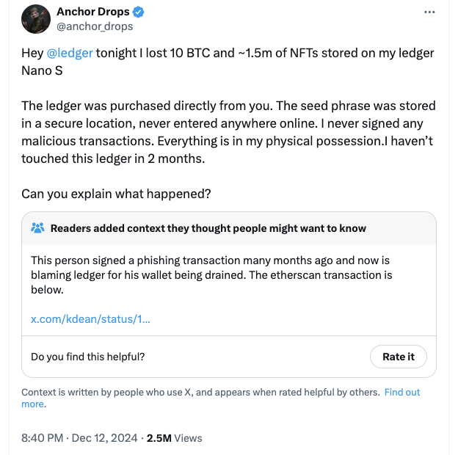Click the community notes people icon

37,228
